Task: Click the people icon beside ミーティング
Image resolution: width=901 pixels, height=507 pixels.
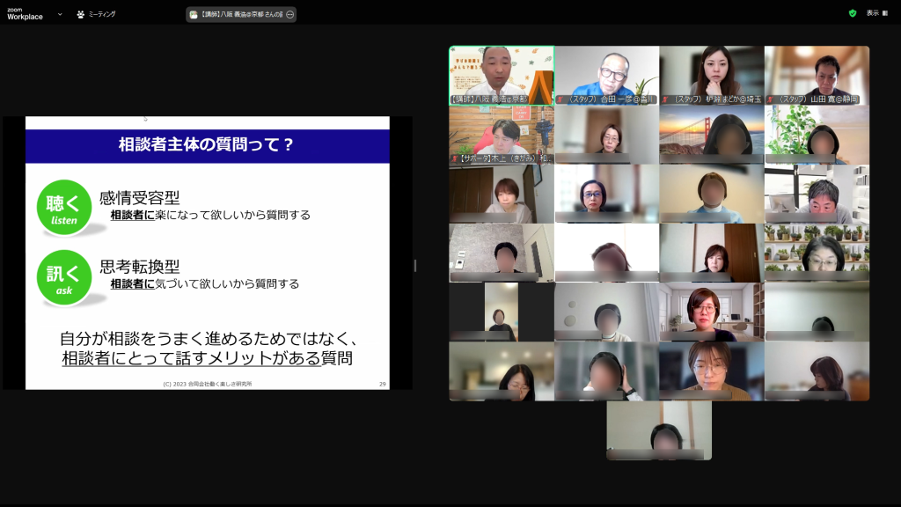Action: (81, 14)
